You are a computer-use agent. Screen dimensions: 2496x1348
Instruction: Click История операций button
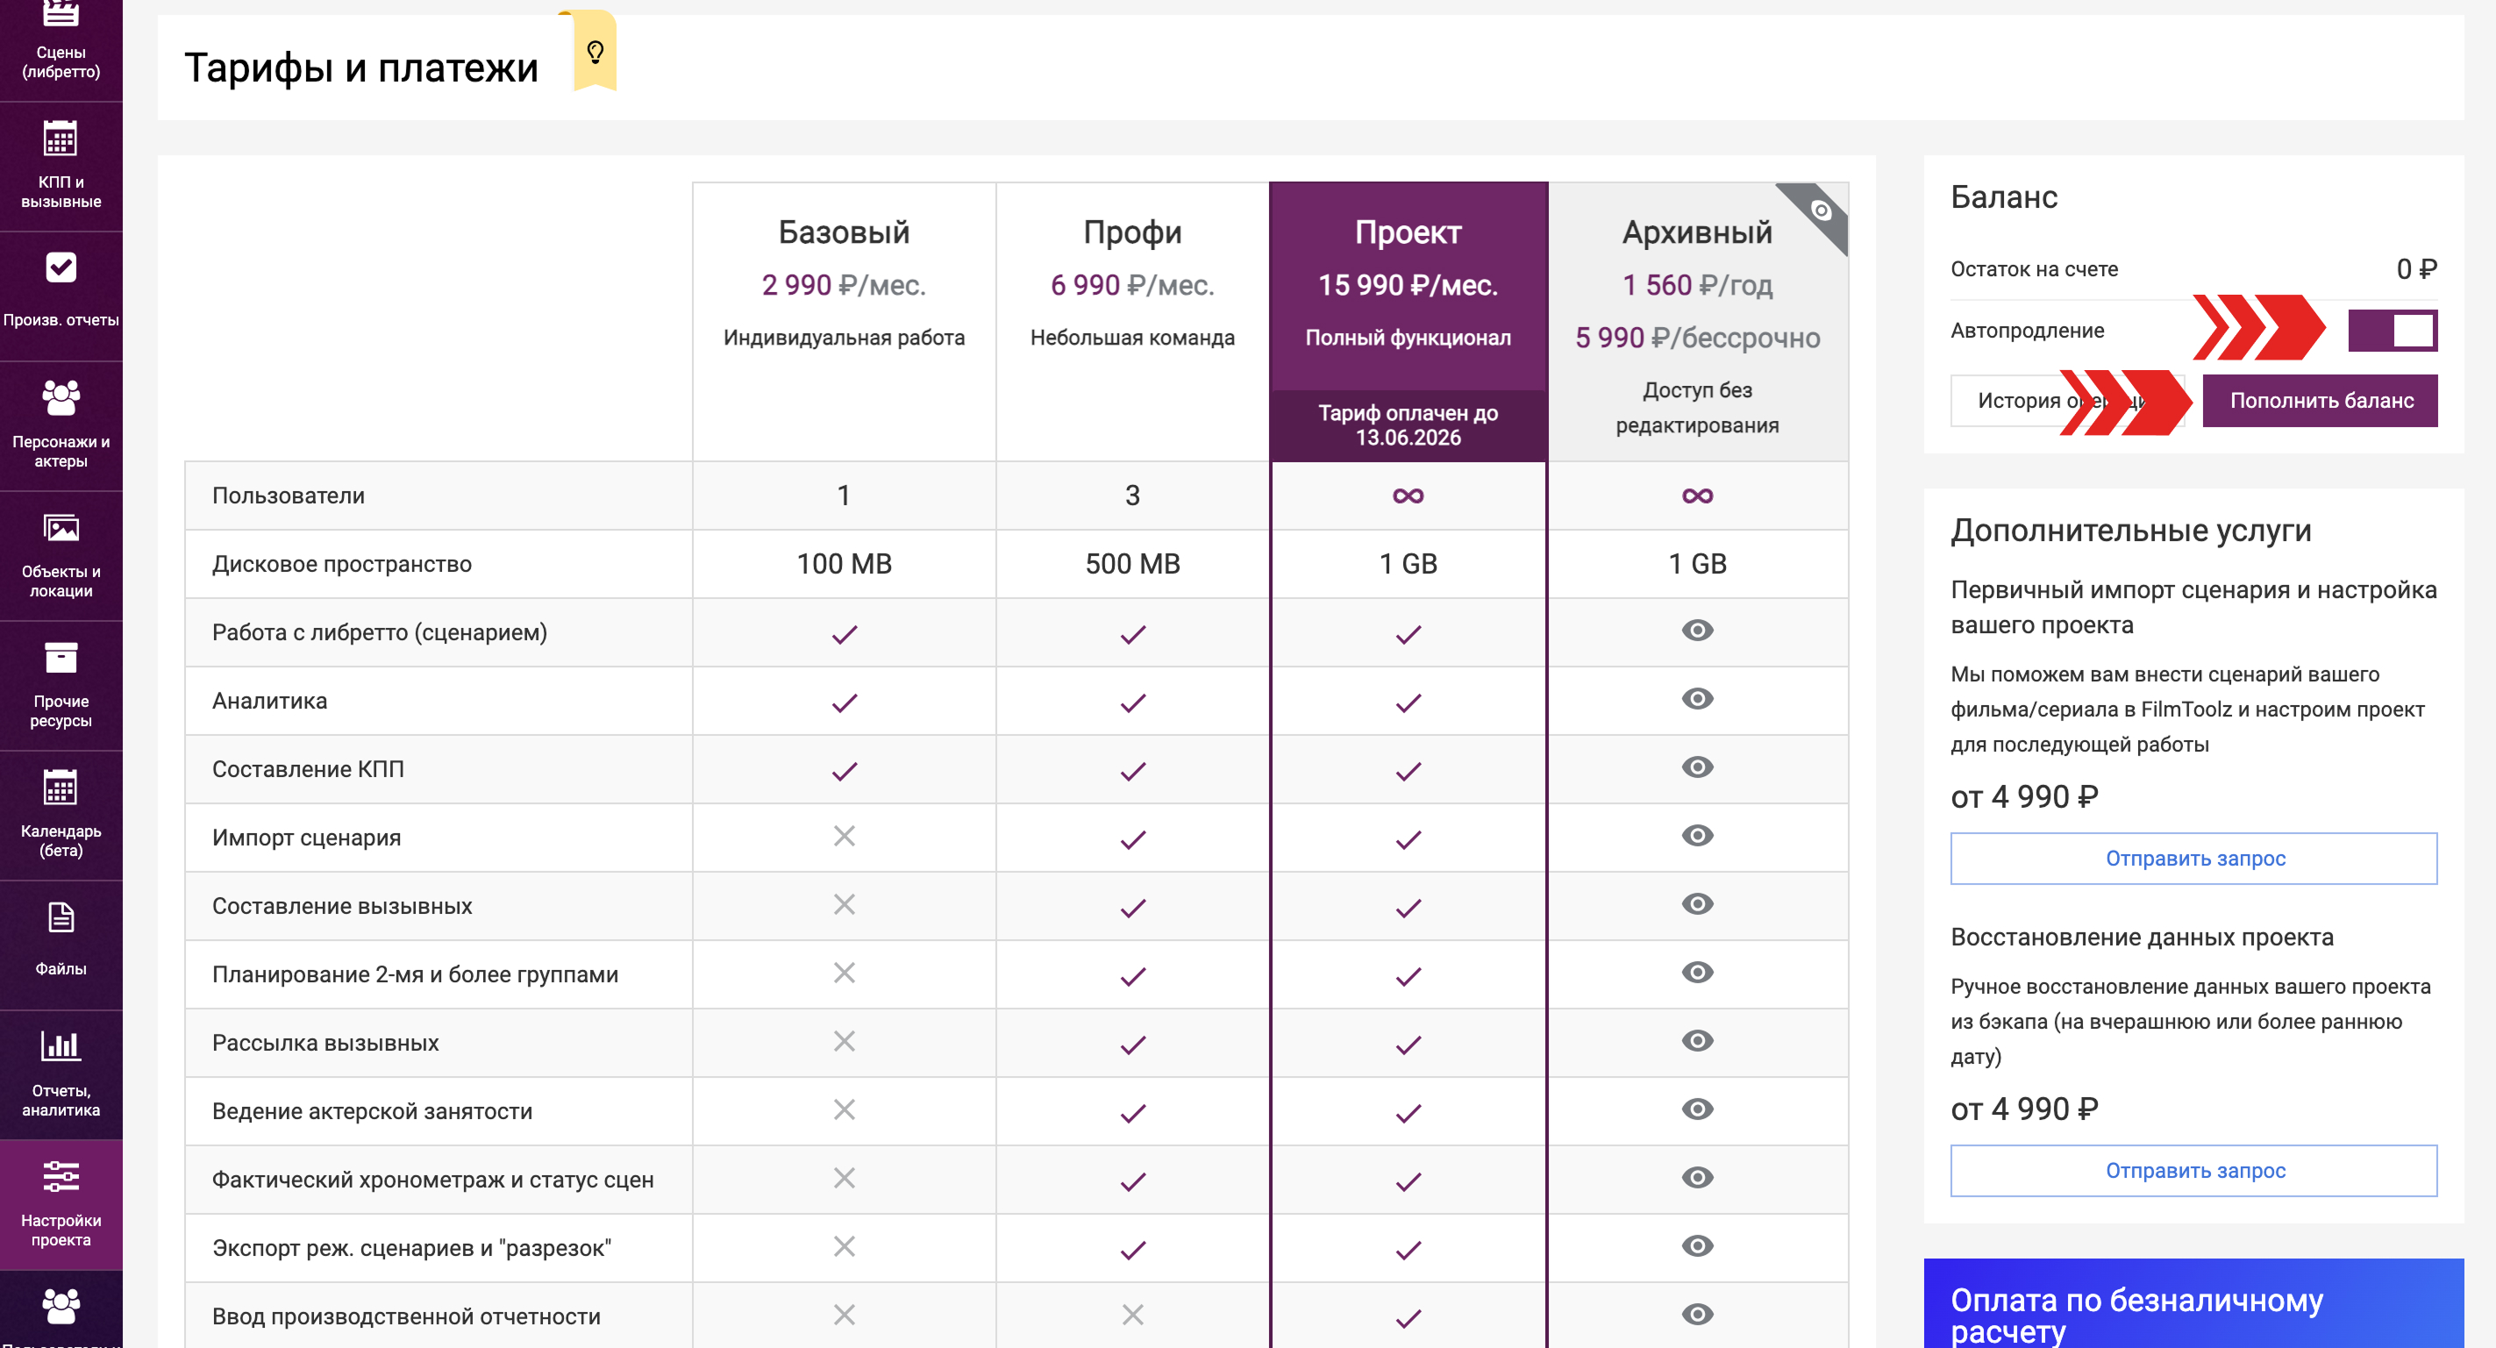(2006, 400)
